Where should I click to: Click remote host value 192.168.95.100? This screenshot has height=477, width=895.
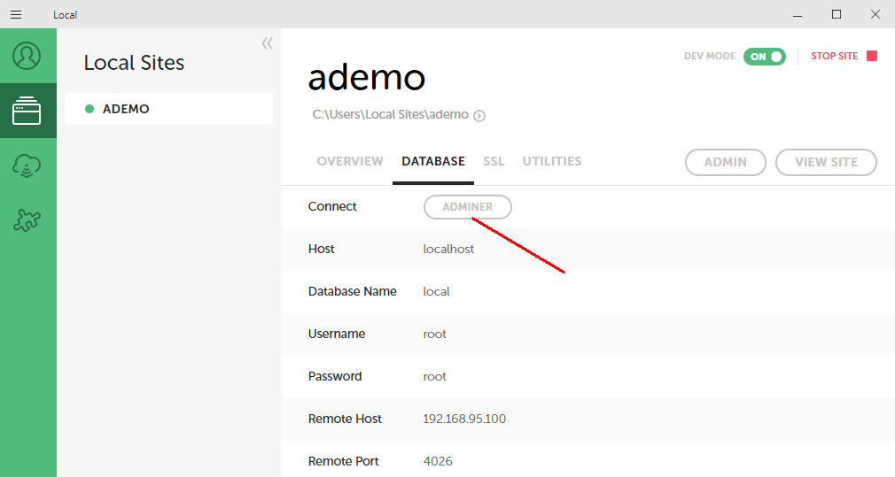[x=464, y=419]
